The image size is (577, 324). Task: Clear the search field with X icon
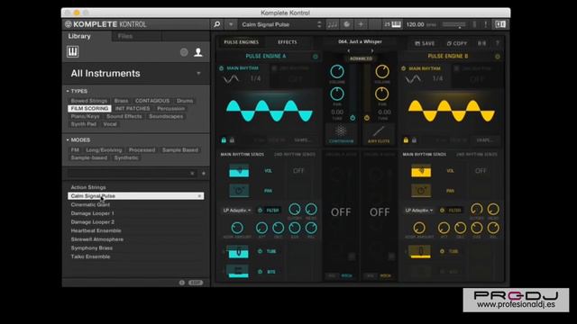[x=192, y=173]
